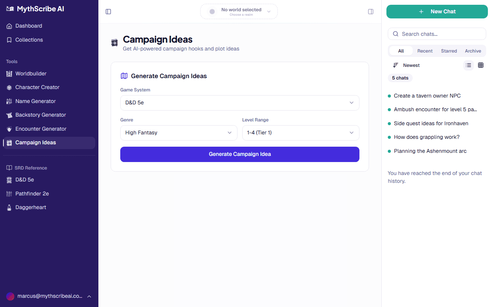Open the Encounter Generator
This screenshot has width=492, height=307.
pyautogui.click(x=41, y=129)
